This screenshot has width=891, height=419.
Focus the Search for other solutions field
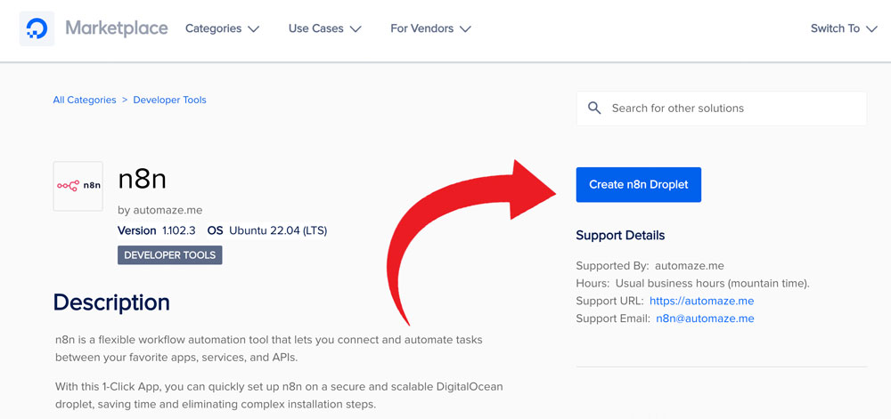pyautogui.click(x=722, y=109)
